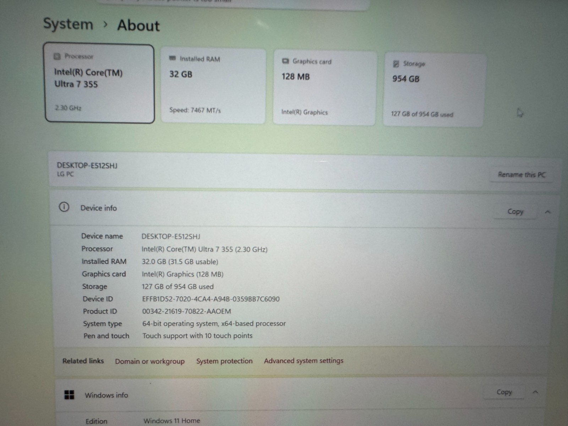
Task: Click the Windows logo beside Windows info
Action: pos(69,394)
